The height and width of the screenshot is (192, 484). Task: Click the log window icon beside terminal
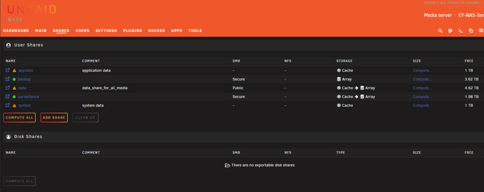click(x=471, y=31)
